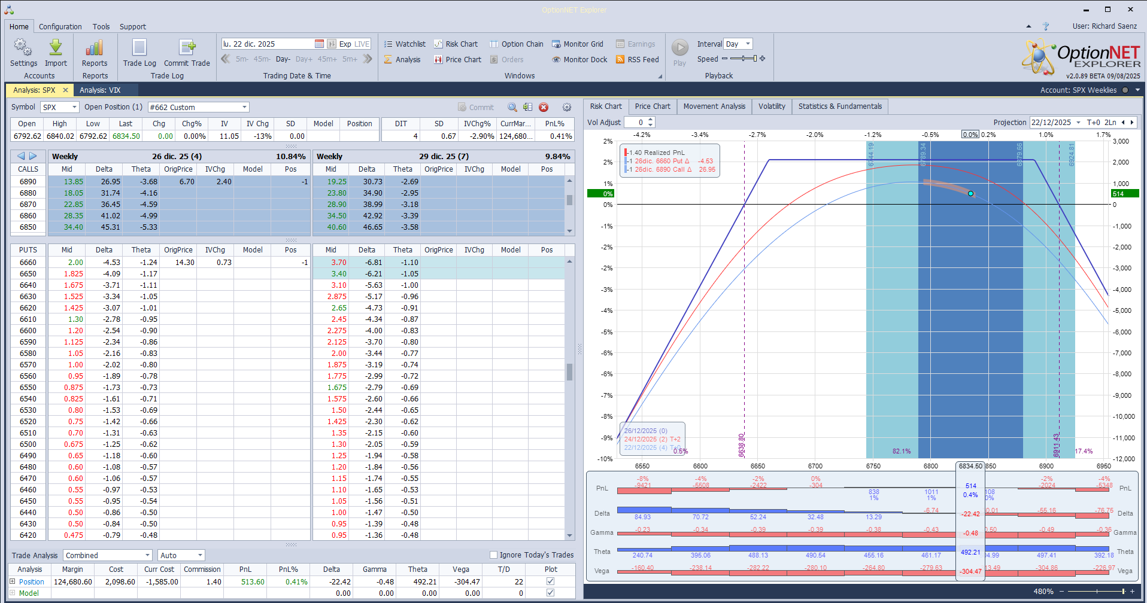
Task: Open the Trade Log
Action: coord(139,53)
